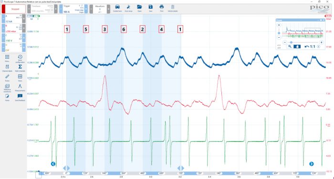The height and width of the screenshot is (179, 334).
Task: Open the Math channels sigma tool
Action: pos(20,68)
